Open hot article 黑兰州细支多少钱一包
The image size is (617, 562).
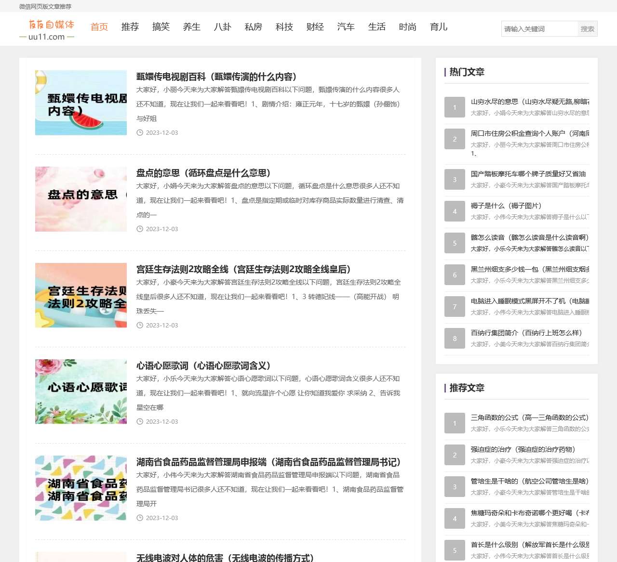coord(530,269)
